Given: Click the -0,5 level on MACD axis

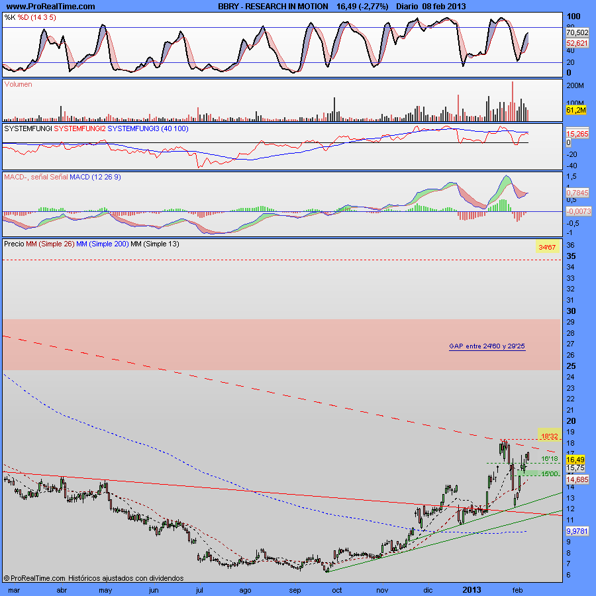Looking at the screenshot, I should 572,223.
